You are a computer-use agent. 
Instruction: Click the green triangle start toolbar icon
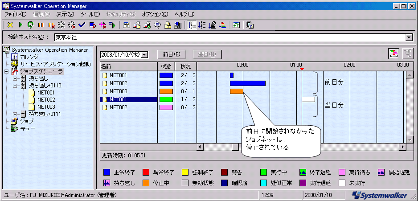click(21, 25)
